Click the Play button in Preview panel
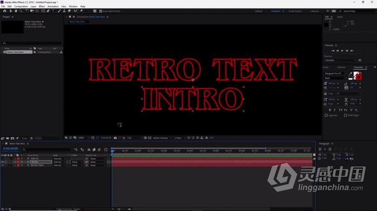The image size is (377, 211). [342, 51]
